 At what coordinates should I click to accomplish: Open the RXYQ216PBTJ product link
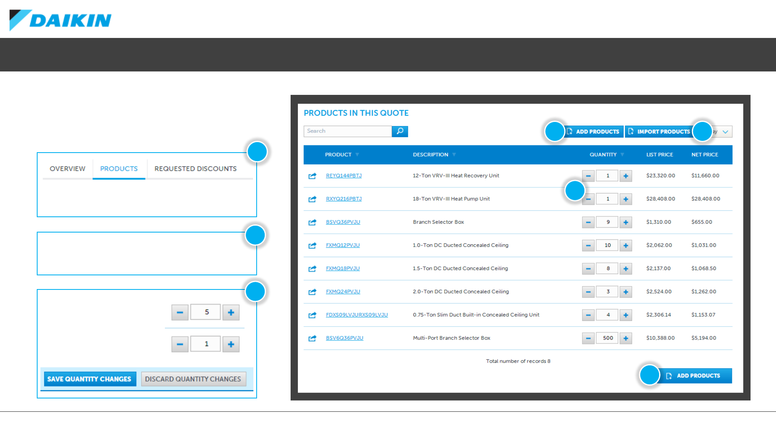[344, 199]
